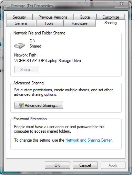Switch to the General tab

(x=21, y=23)
